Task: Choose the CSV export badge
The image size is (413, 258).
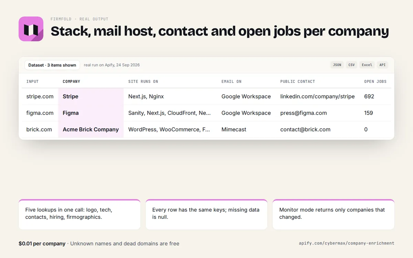Action: (351, 65)
